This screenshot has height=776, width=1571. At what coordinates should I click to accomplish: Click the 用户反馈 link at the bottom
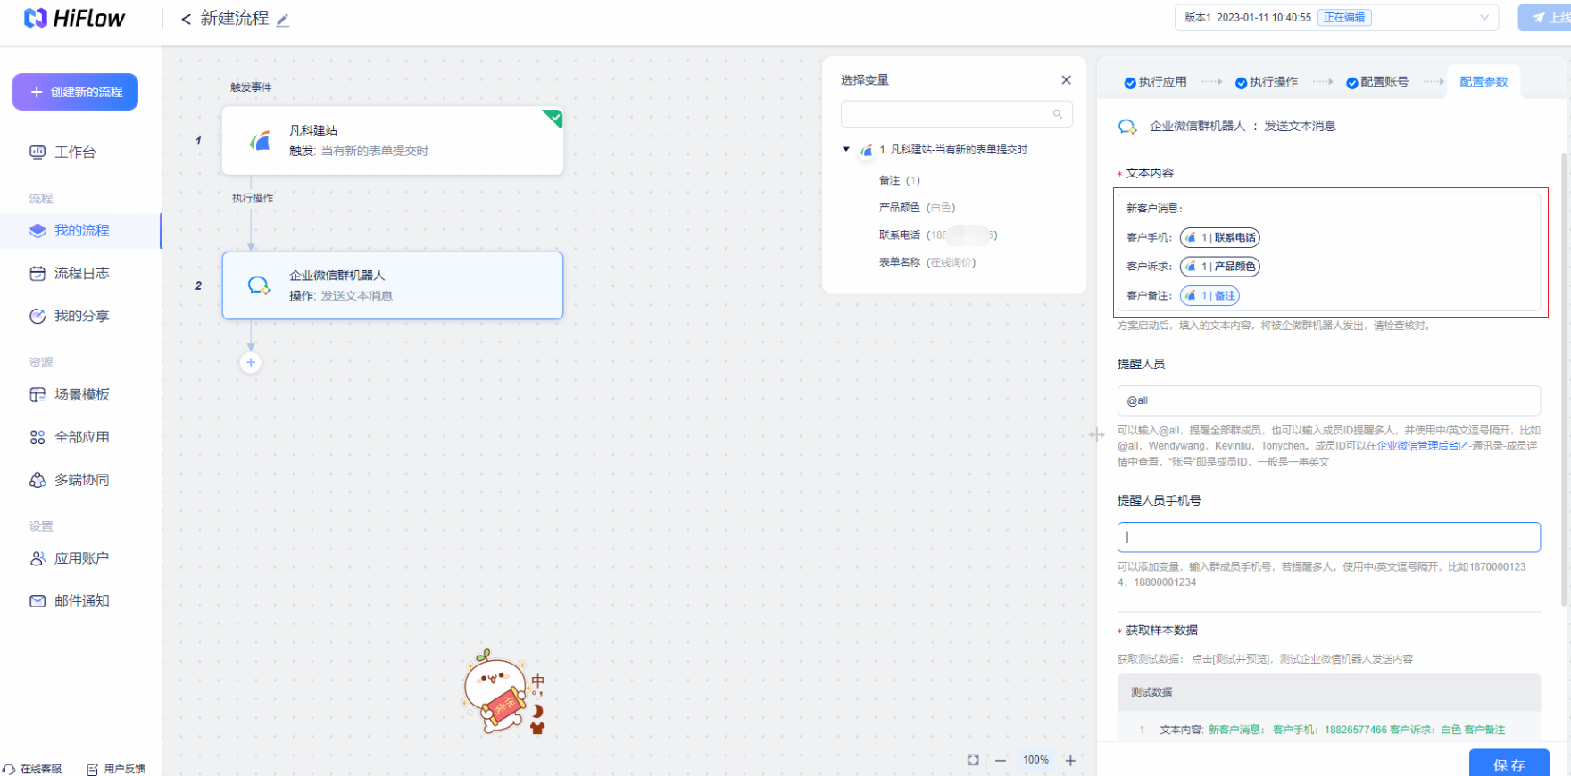[116, 769]
